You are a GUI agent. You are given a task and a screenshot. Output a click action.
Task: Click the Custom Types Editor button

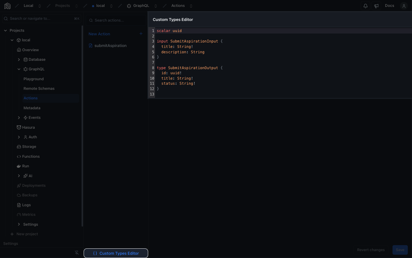pos(116,253)
